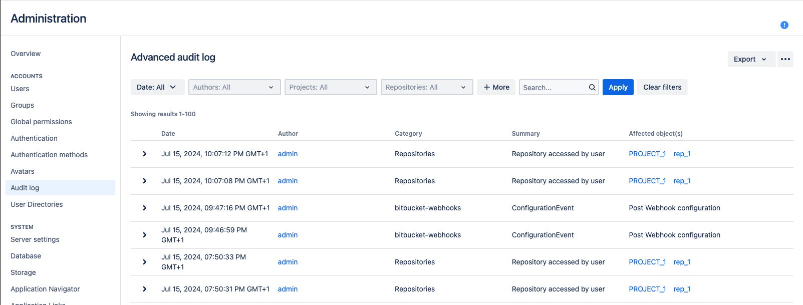Open User Directories in the sidebar
The image size is (803, 305).
click(37, 204)
